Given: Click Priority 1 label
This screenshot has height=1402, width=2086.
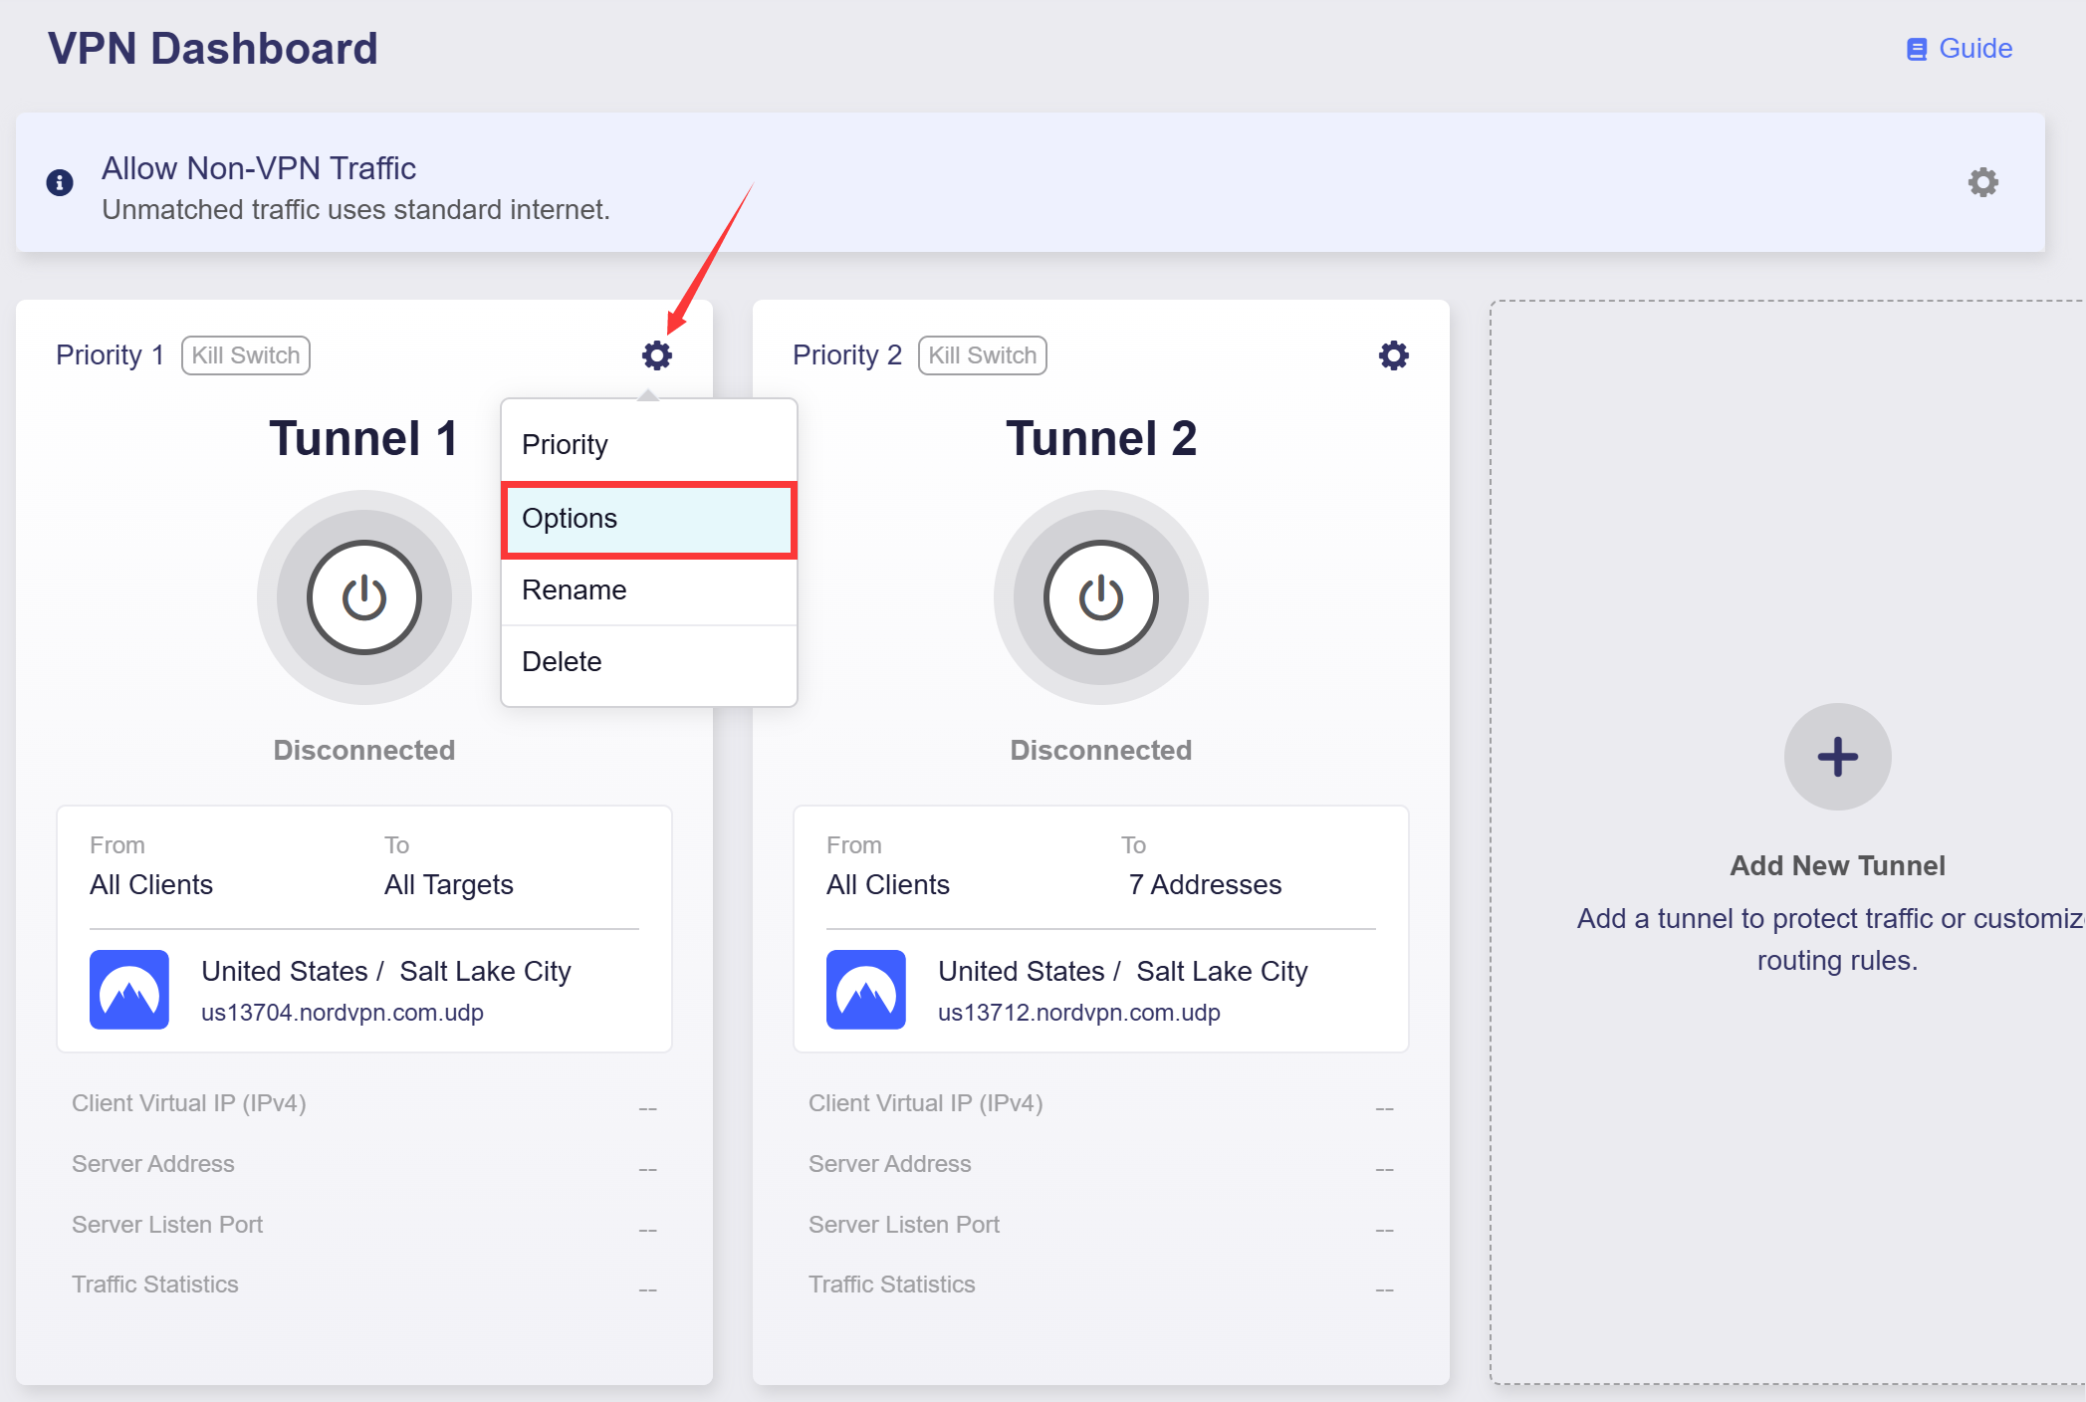Looking at the screenshot, I should (111, 355).
